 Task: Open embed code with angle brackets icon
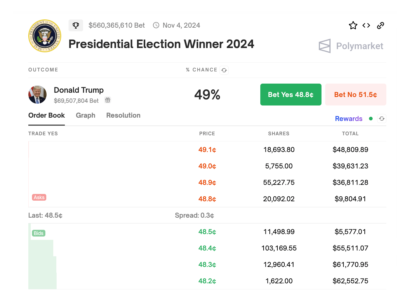pos(366,25)
